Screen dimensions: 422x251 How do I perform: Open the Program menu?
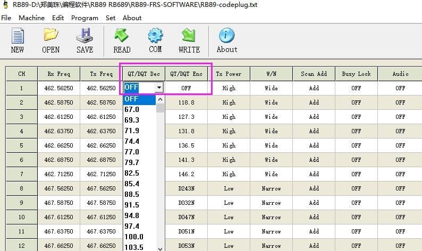click(x=85, y=18)
